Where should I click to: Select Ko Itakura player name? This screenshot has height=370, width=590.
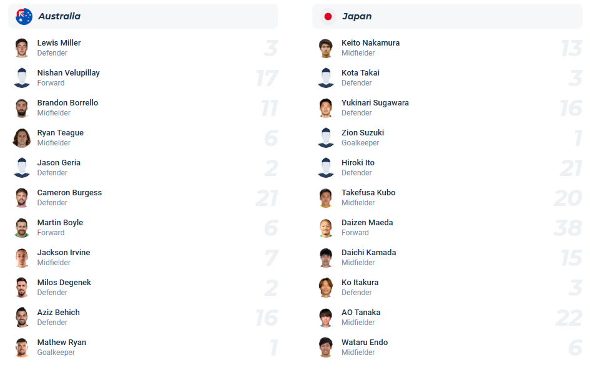[360, 283]
